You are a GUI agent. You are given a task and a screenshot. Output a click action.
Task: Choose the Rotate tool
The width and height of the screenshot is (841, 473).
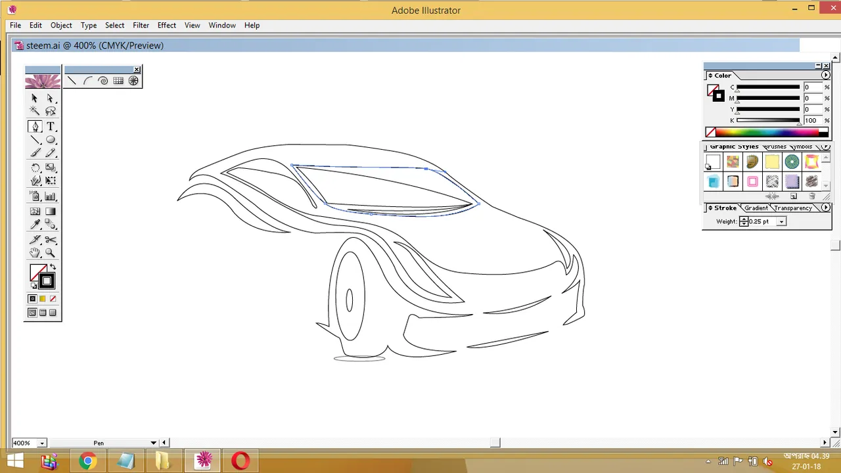pos(35,168)
